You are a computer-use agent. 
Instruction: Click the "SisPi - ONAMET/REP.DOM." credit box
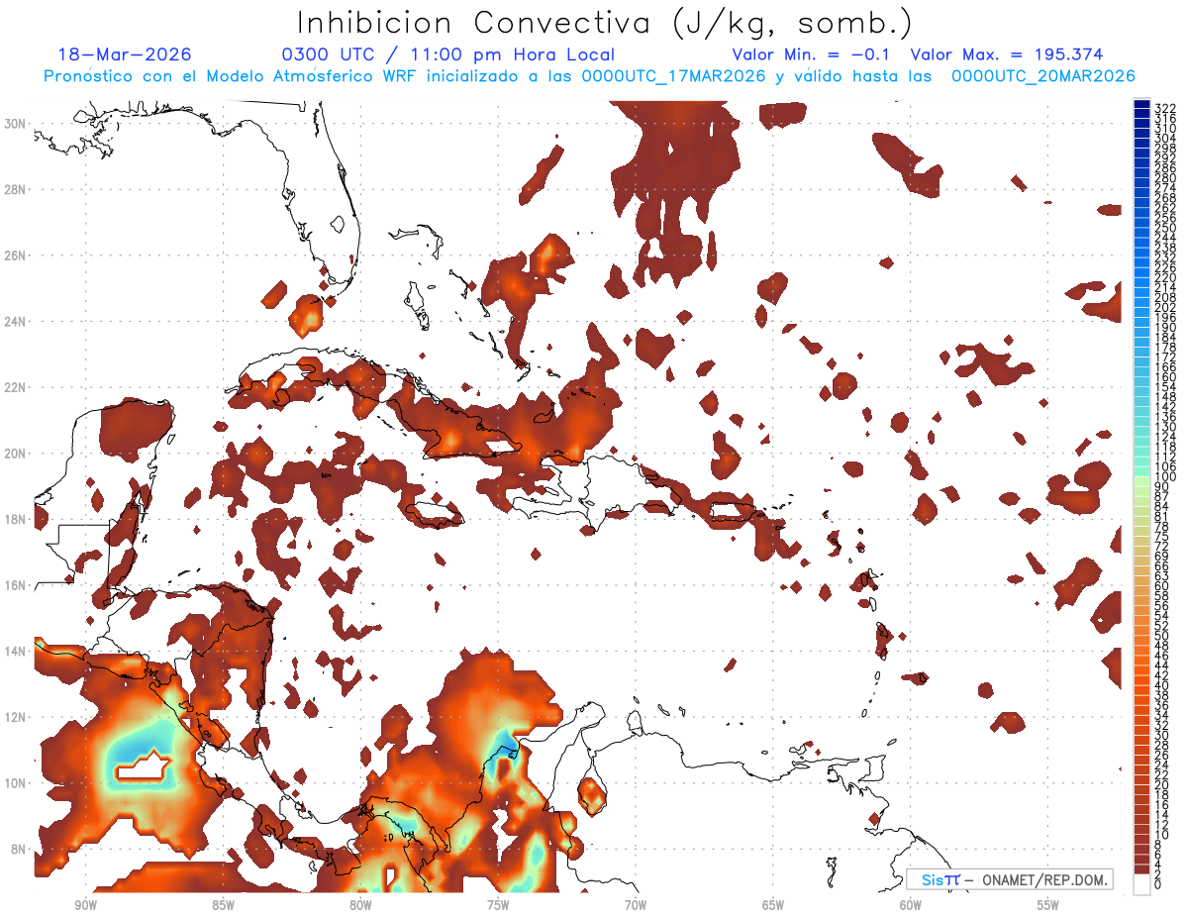coord(1010,879)
